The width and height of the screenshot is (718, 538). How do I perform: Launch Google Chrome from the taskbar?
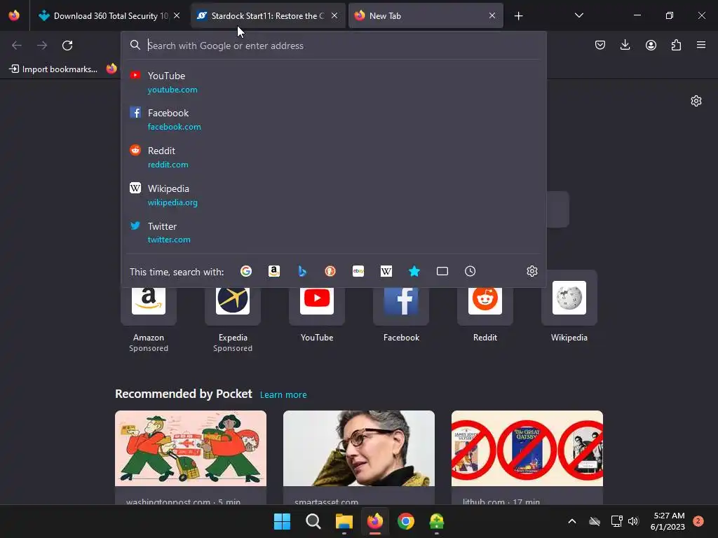[x=406, y=521]
